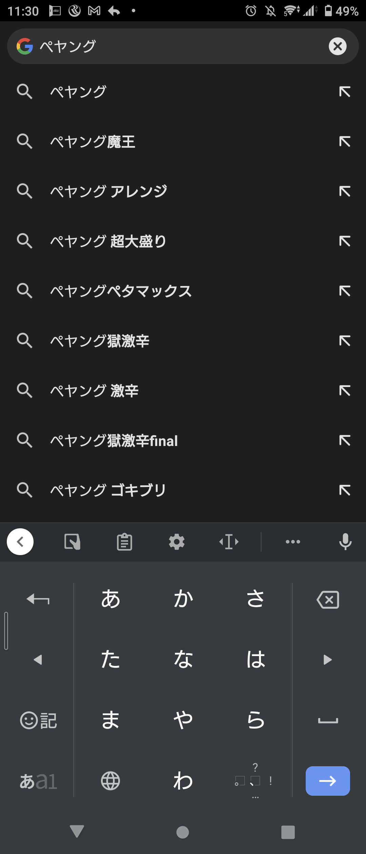Tap the globe language switch key
Image resolution: width=366 pixels, height=854 pixels.
click(110, 781)
